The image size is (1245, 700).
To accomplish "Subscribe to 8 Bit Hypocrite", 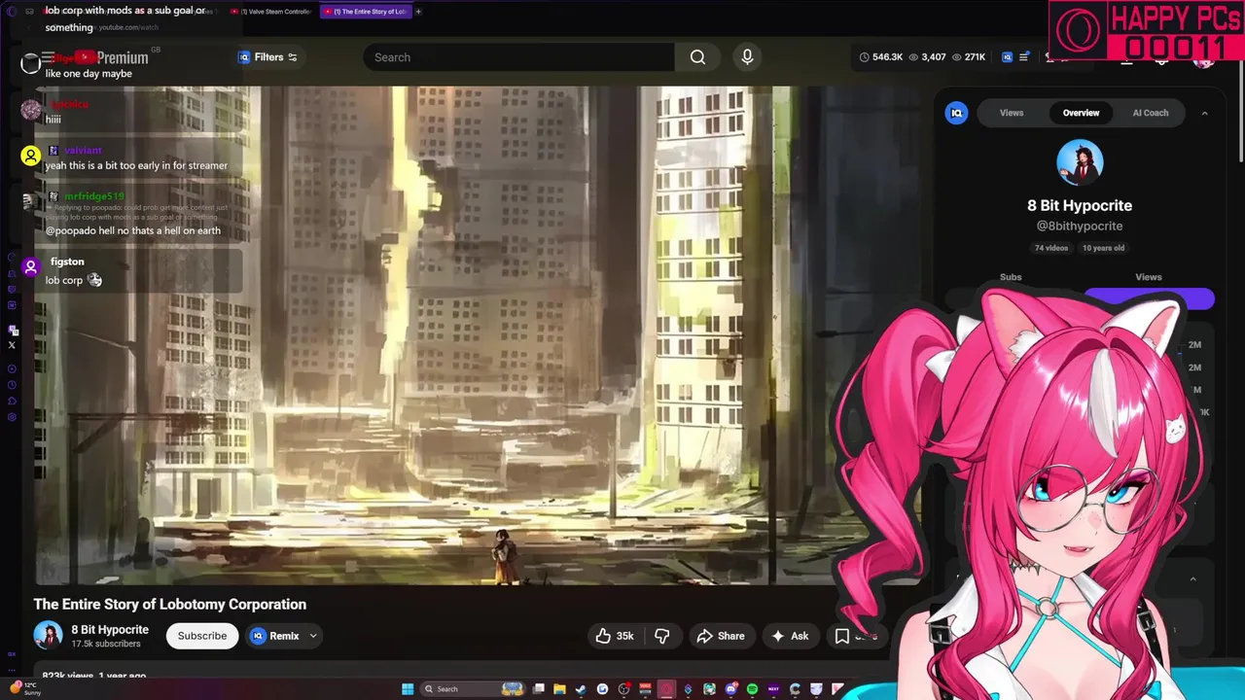I will click(x=202, y=636).
